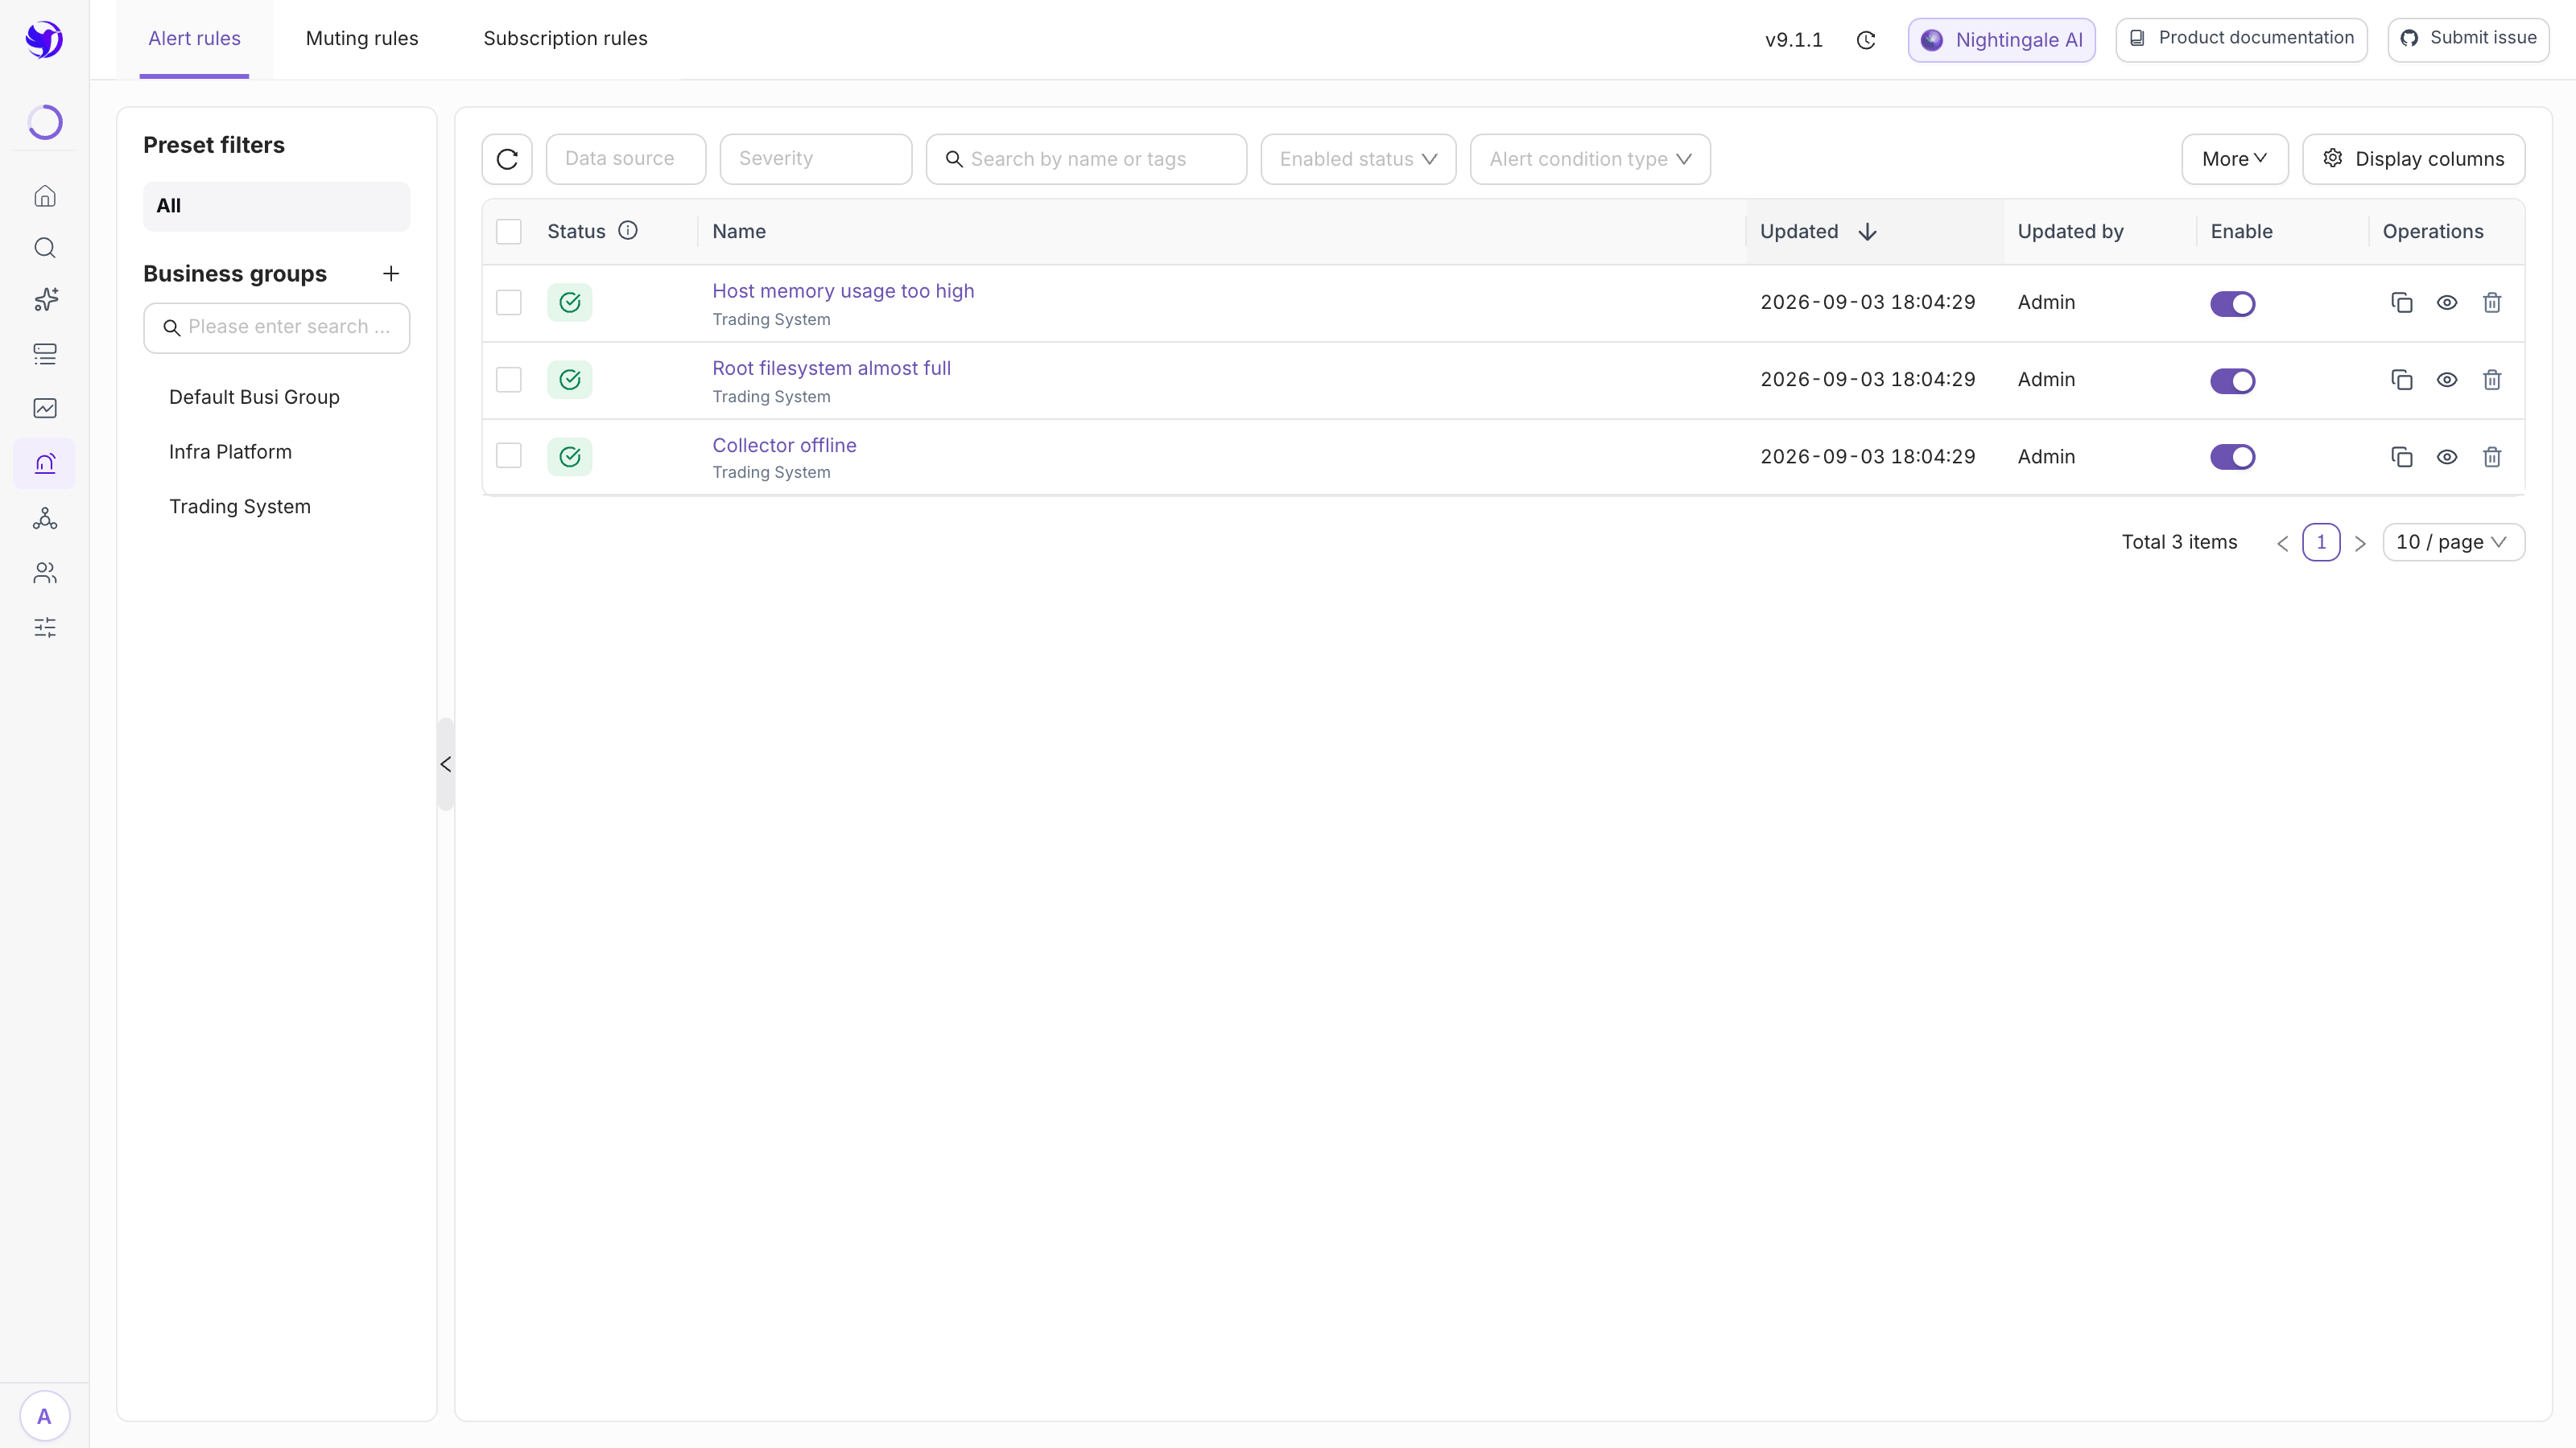Switch to the Subscription rules tab
This screenshot has width=2576, height=1448.
565,38
